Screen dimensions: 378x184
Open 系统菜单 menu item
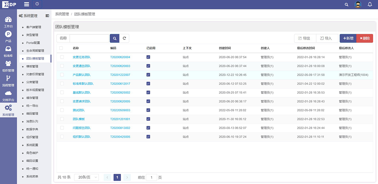coord(32,176)
